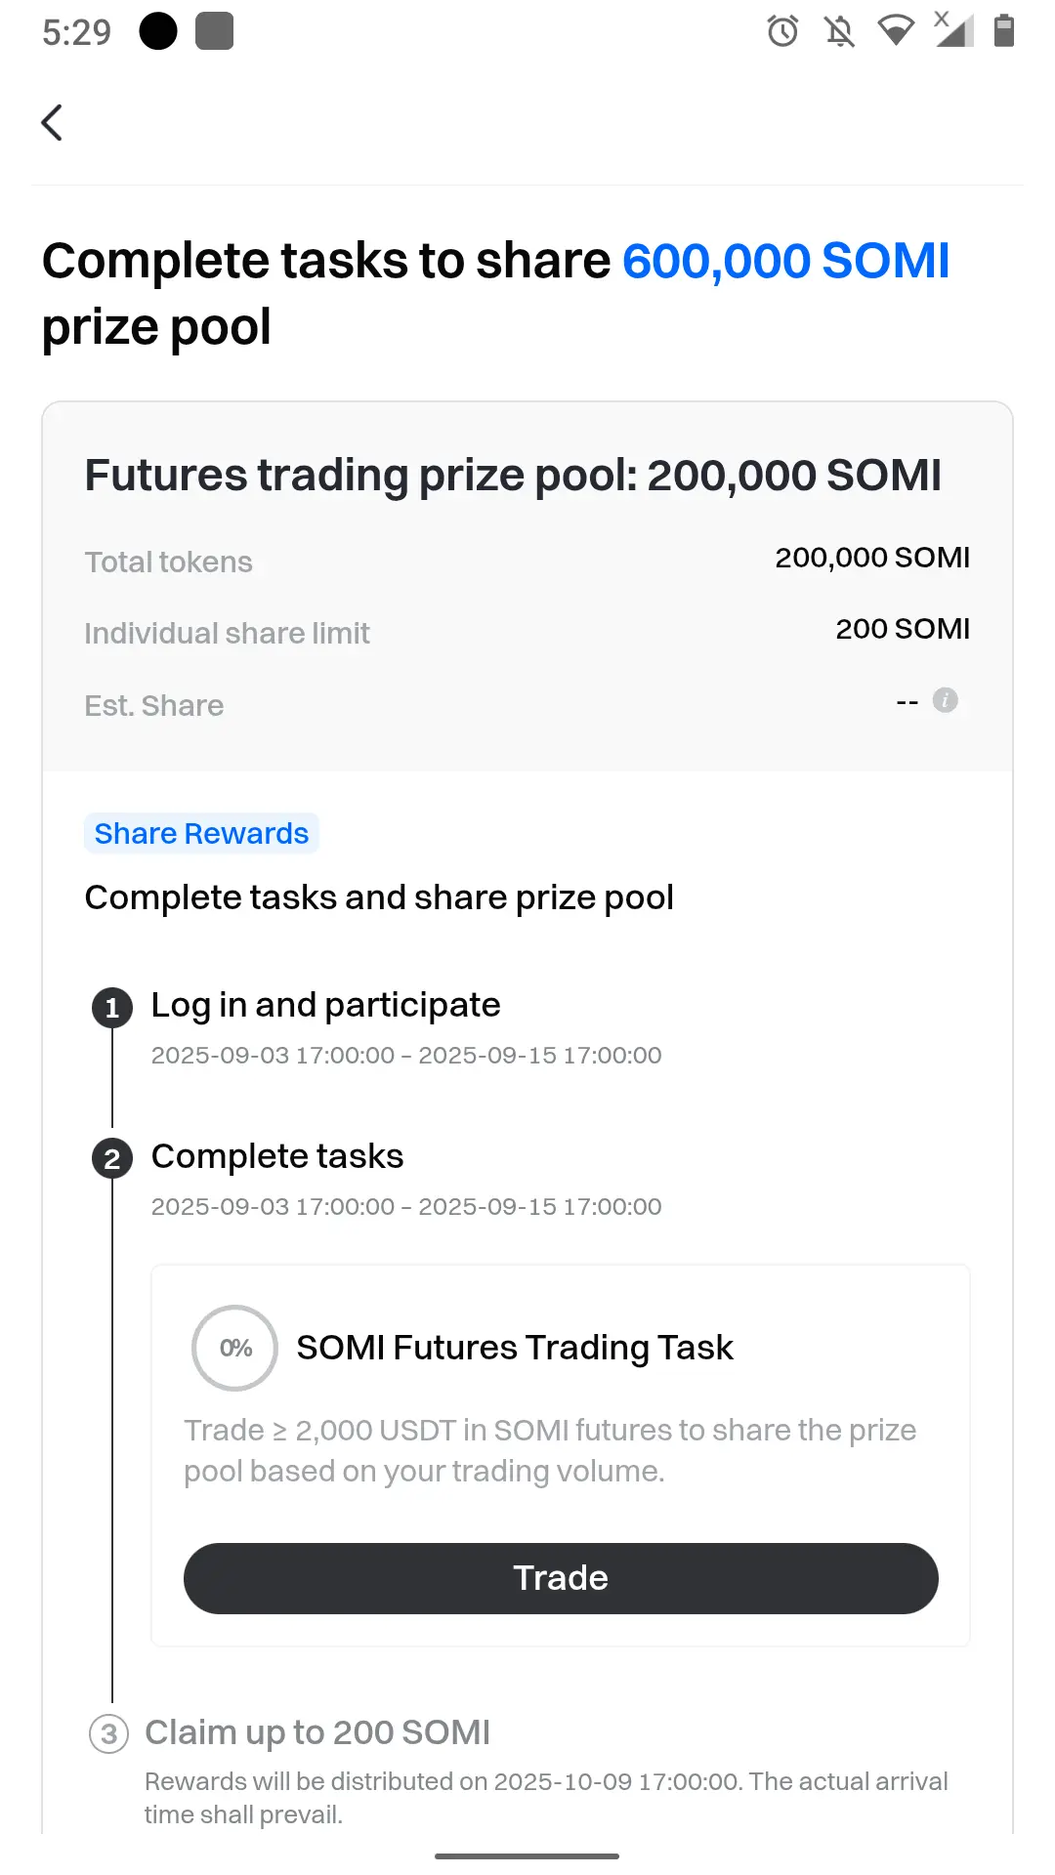The width and height of the screenshot is (1055, 1875).
Task: Tap the muted notifications bell icon
Action: [839, 31]
